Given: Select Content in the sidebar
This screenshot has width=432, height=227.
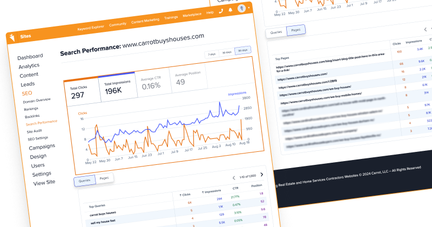Looking at the screenshot, I should tap(29, 75).
